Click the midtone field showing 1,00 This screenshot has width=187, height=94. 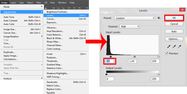[132, 61]
